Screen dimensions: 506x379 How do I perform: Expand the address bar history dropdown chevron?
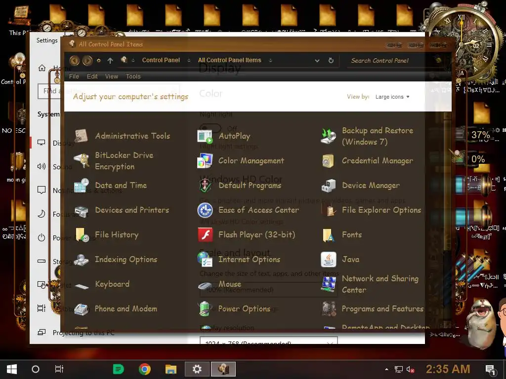[317, 60]
